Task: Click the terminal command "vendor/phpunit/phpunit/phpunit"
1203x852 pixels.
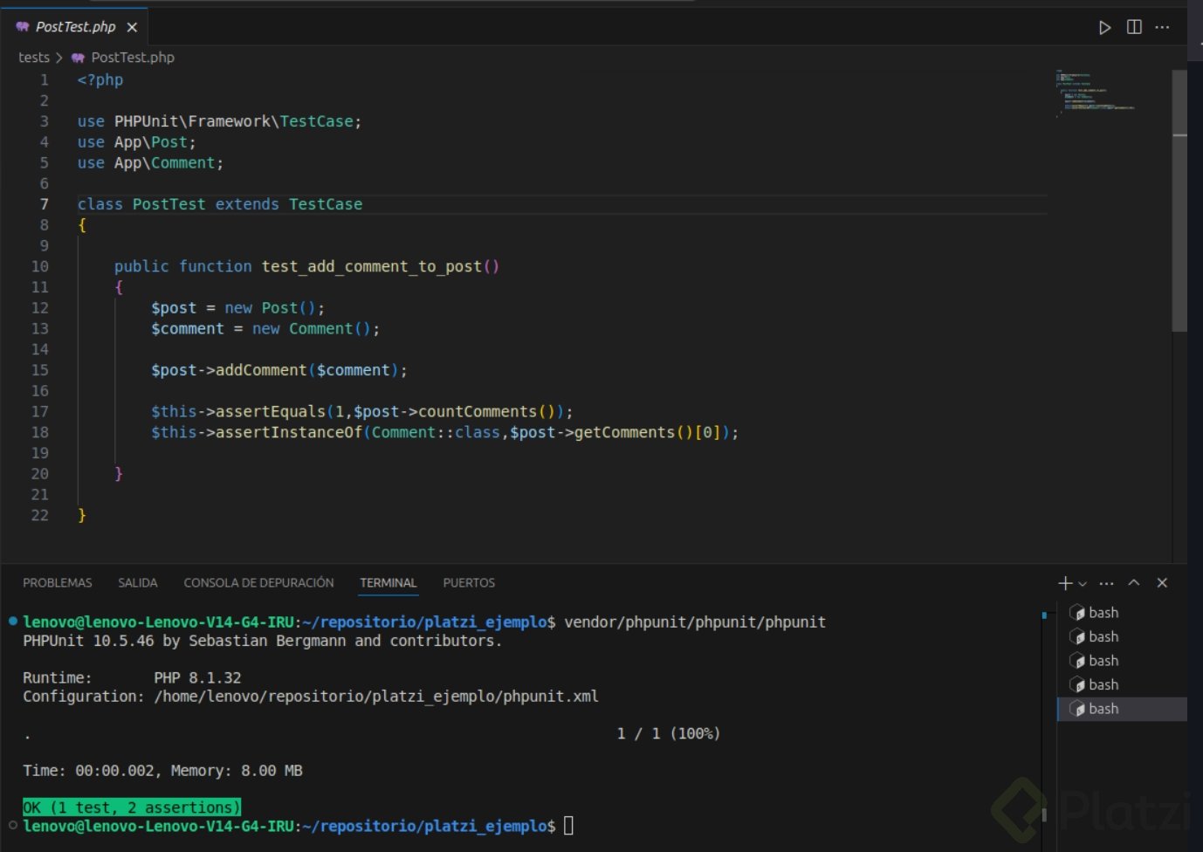Action: click(695, 622)
